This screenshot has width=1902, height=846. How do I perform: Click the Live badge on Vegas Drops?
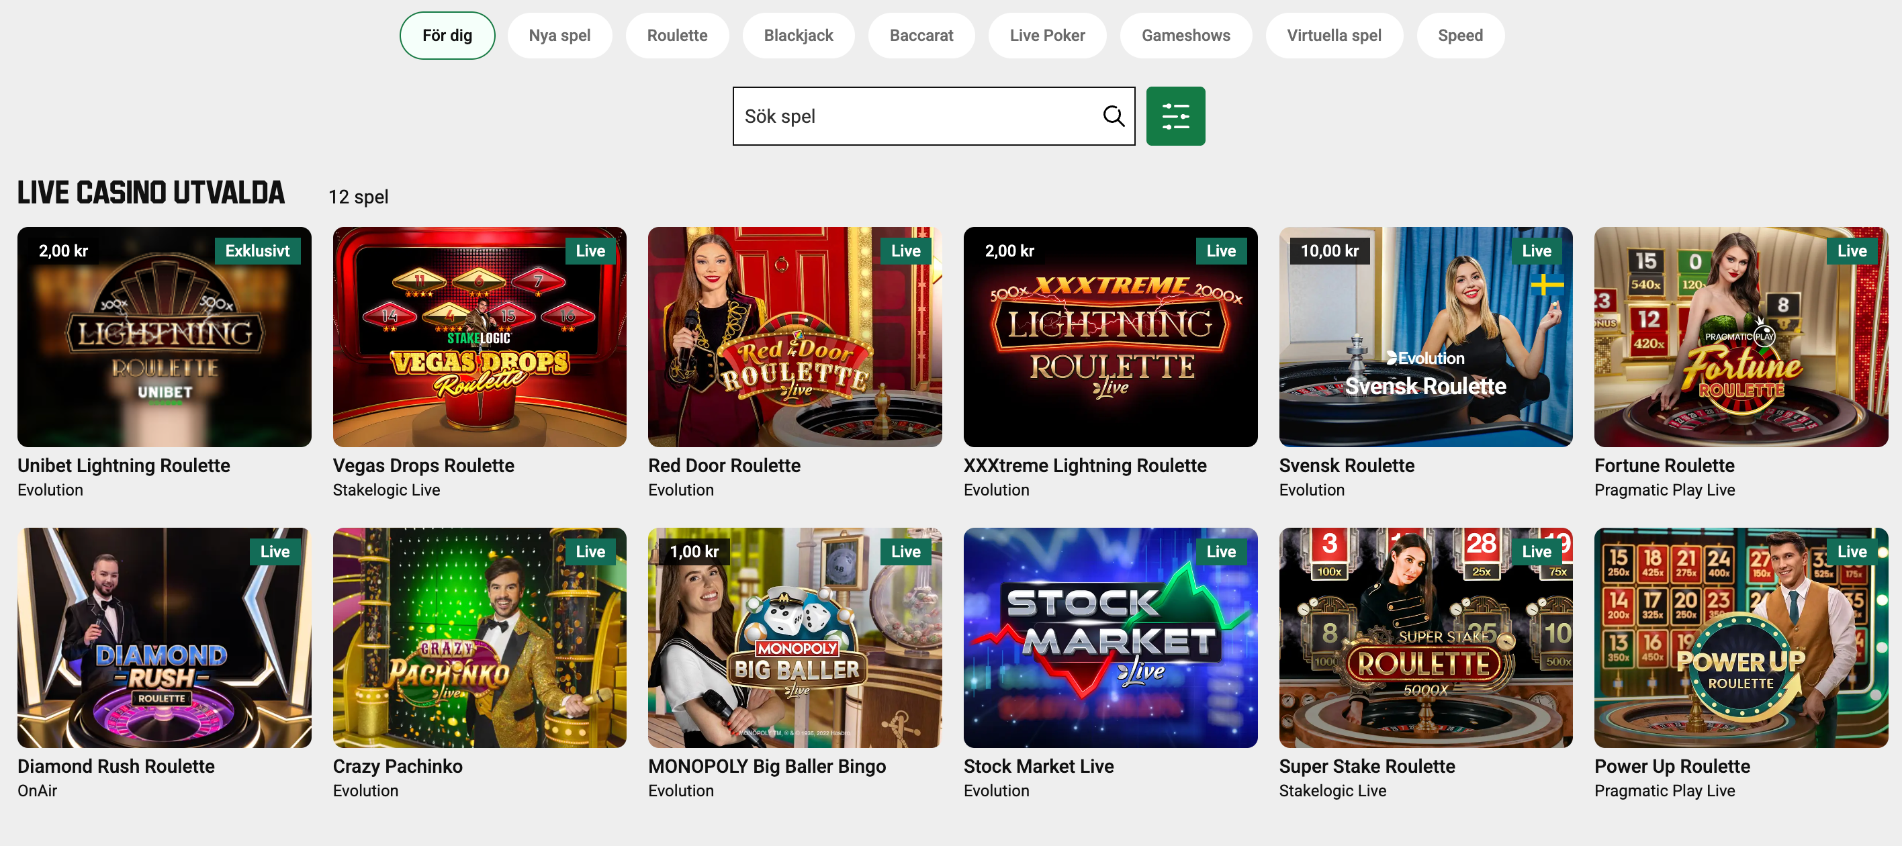[590, 251]
